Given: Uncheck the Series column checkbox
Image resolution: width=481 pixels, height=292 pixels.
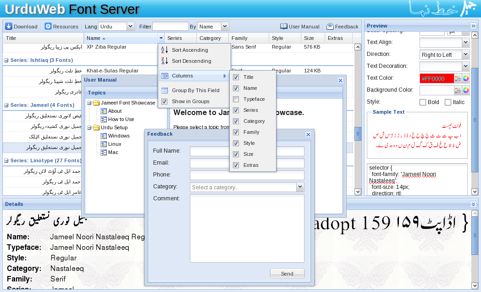Looking at the screenshot, I should 236,110.
